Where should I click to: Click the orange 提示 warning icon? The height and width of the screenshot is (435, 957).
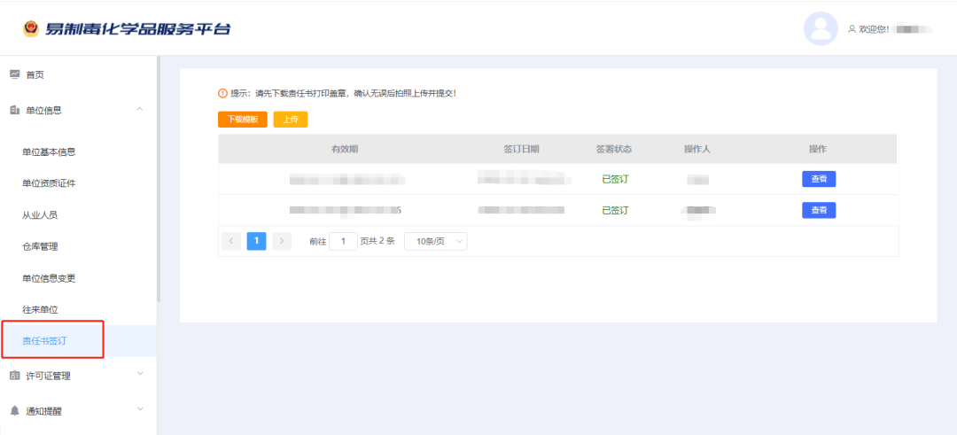(x=222, y=93)
